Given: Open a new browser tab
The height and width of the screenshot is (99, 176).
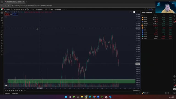Looking at the screenshot, I should (x=27, y=2).
